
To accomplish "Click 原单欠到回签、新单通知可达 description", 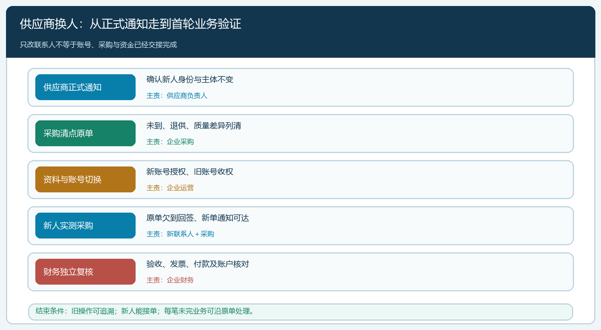I will click(198, 217).
